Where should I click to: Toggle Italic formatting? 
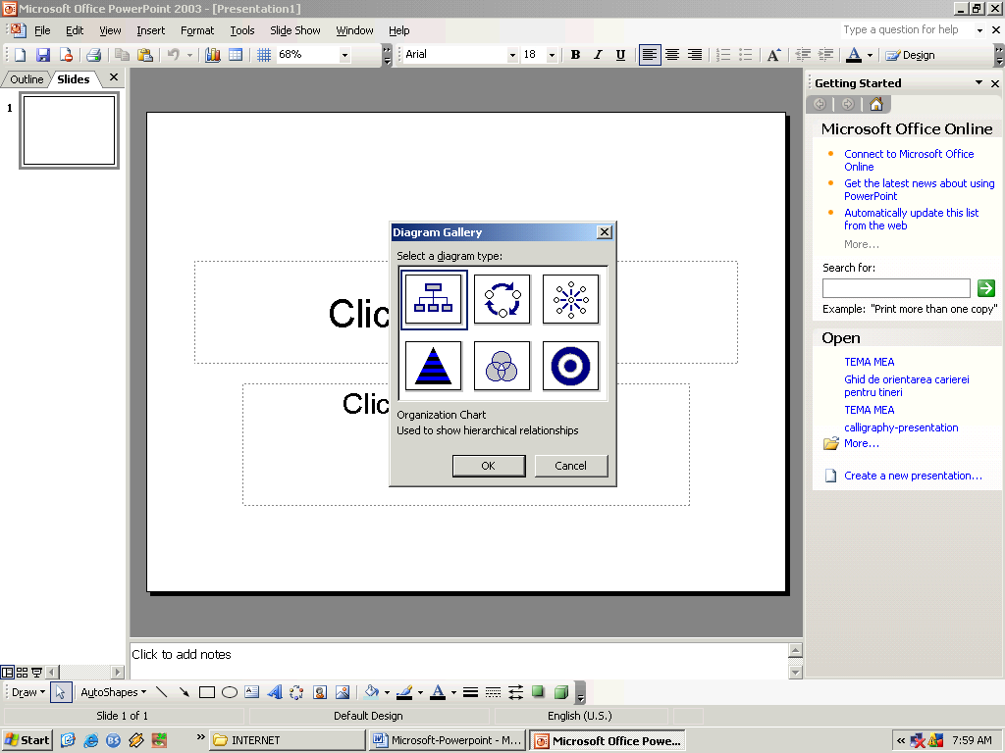598,55
